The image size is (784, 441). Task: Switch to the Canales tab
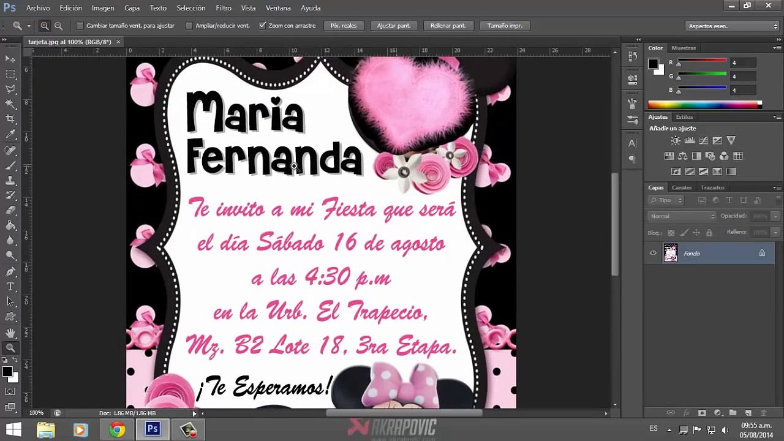(682, 187)
